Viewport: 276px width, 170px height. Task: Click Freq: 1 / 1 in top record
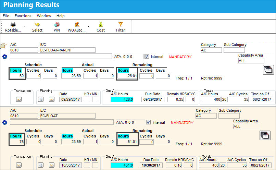click(x=184, y=78)
